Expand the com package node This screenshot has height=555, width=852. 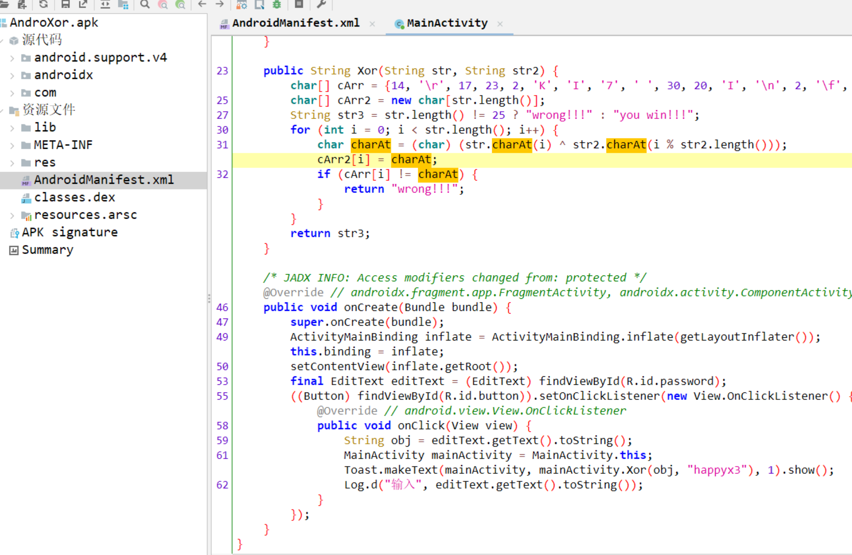[x=12, y=93]
